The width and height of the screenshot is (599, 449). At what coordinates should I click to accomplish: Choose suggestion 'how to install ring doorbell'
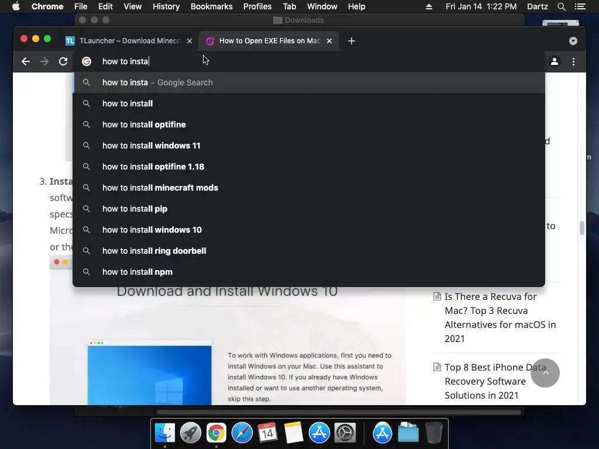(309, 250)
